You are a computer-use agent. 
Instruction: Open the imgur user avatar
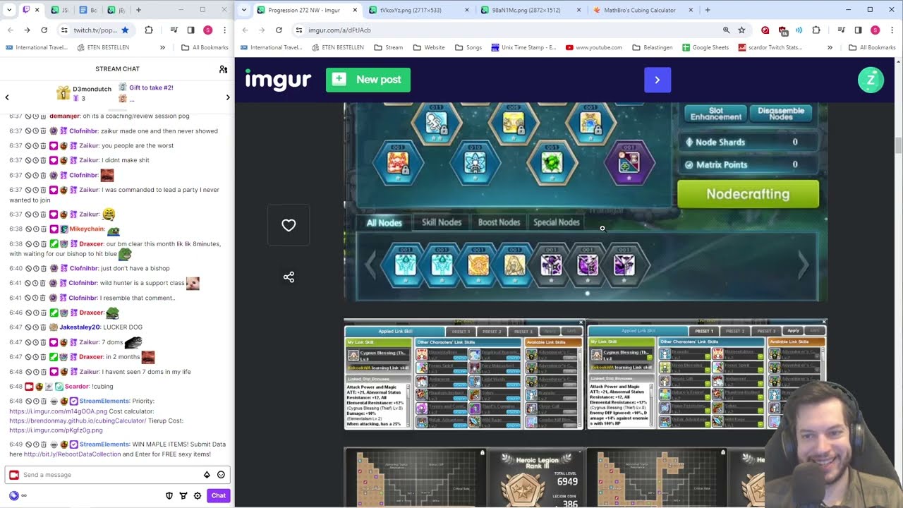tap(871, 80)
